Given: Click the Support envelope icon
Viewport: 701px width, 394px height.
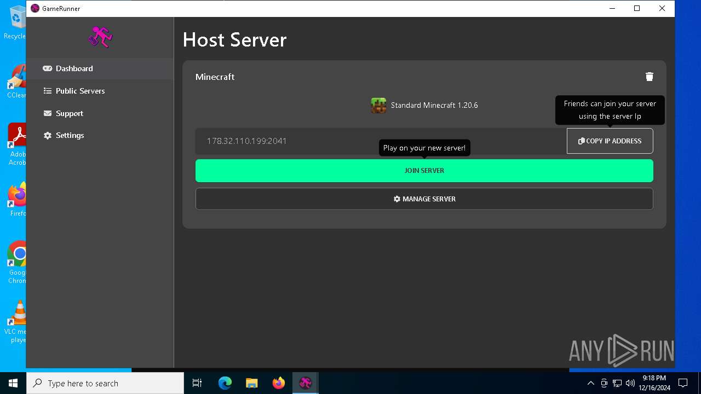Looking at the screenshot, I should 48,113.
